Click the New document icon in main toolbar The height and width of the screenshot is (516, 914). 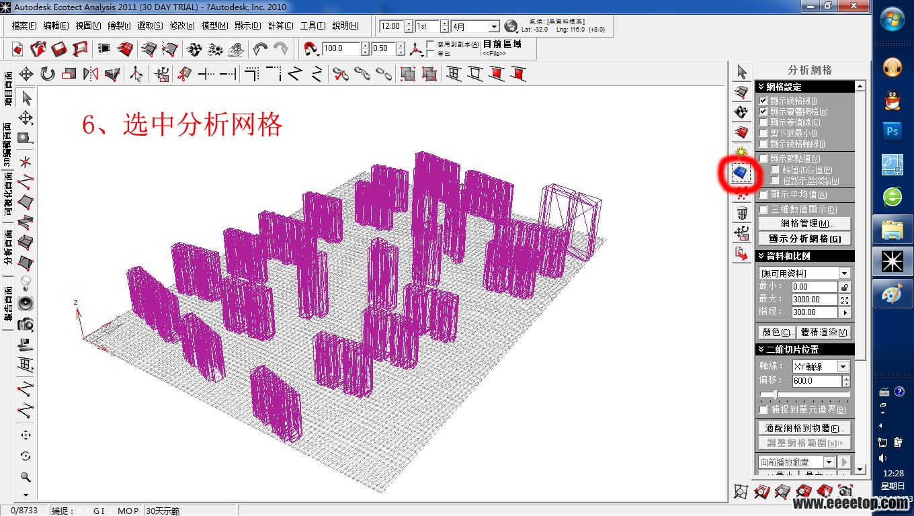[17, 49]
